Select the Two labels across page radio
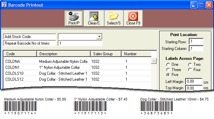214x119 pixels. click(x=190, y=64)
